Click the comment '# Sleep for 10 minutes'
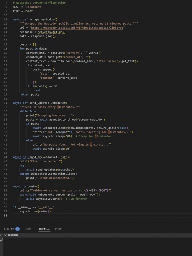The width and height of the screenshot is (192, 256). (x=93, y=136)
